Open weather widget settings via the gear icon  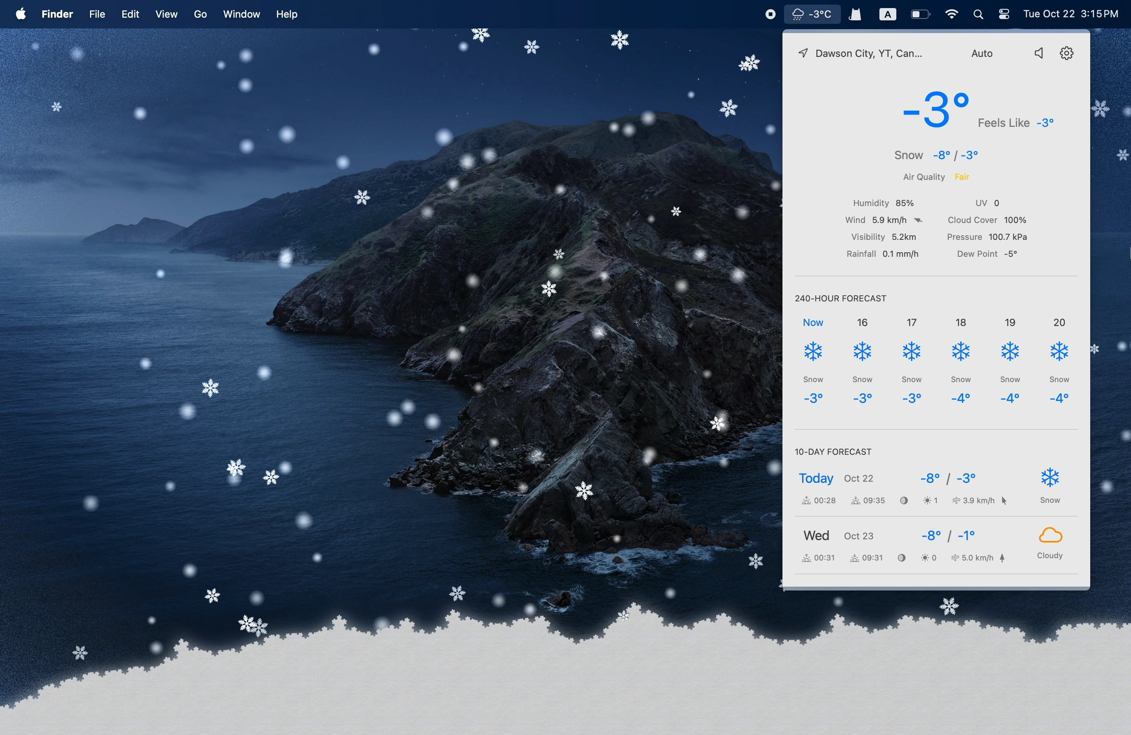(1066, 53)
